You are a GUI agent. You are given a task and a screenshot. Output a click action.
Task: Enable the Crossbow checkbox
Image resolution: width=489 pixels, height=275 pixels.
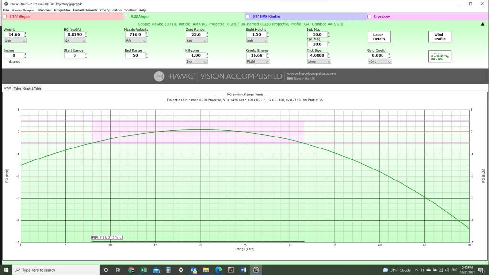coord(369,17)
